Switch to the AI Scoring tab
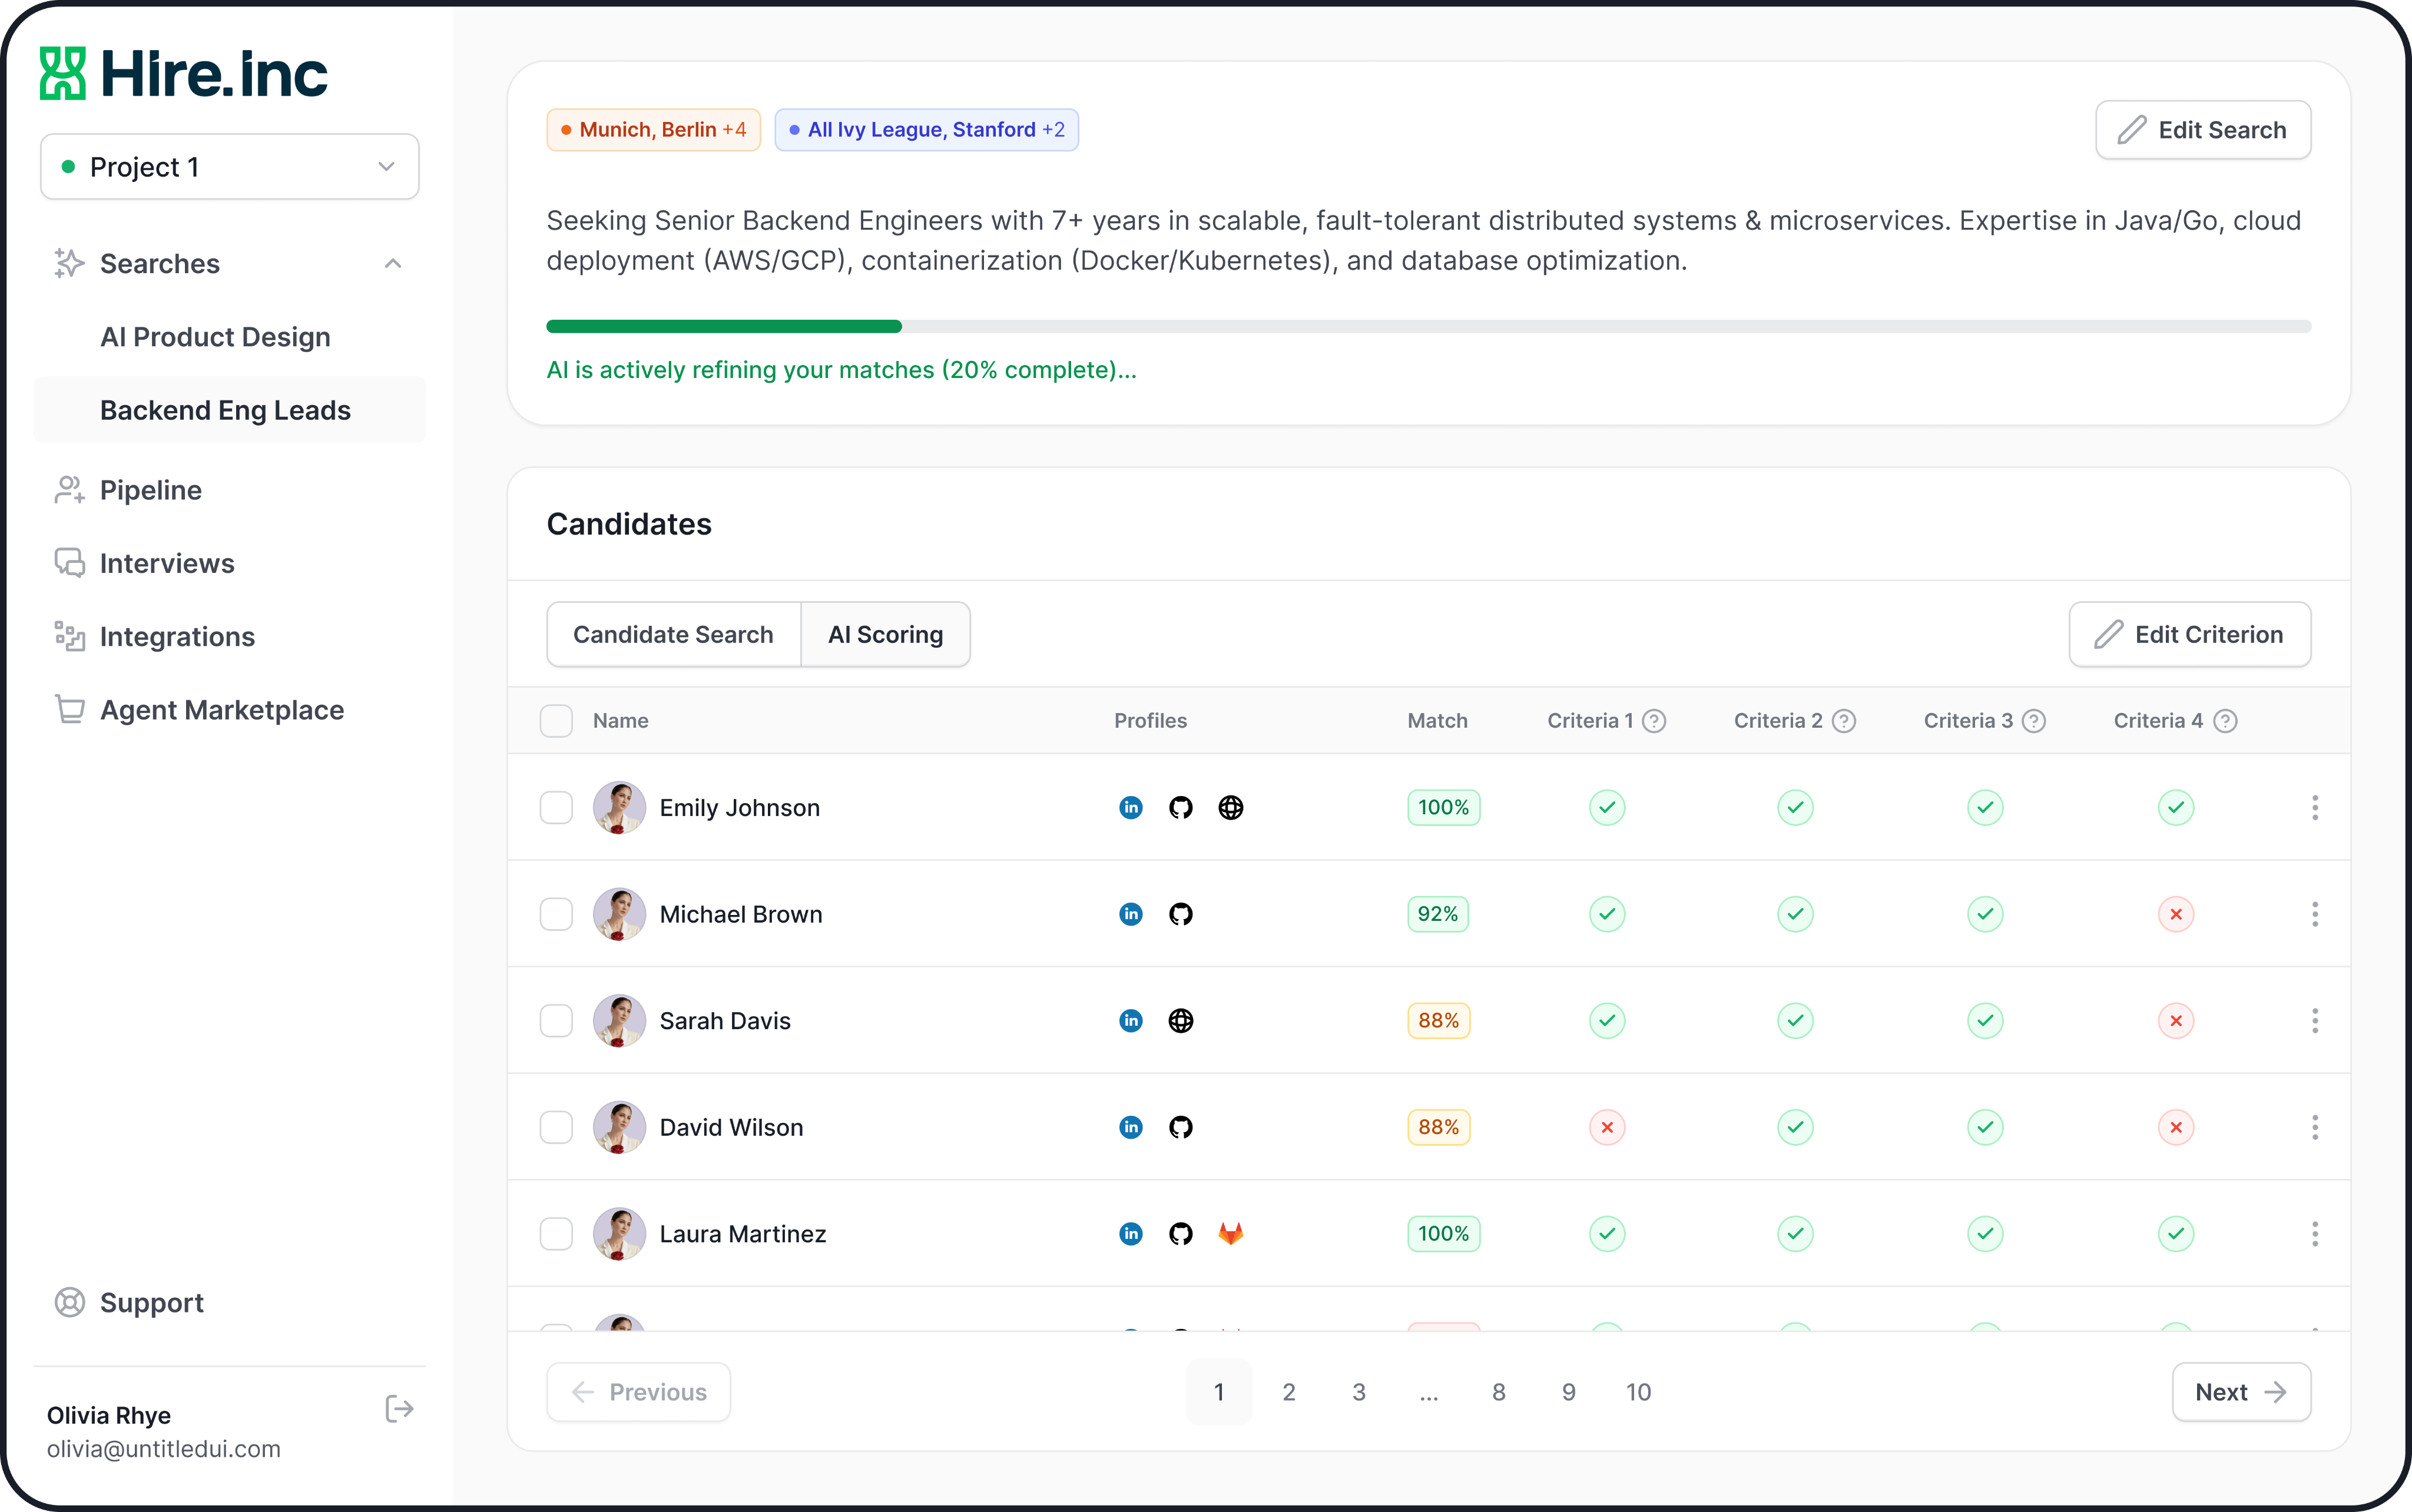The height and width of the screenshot is (1512, 2412). (885, 634)
